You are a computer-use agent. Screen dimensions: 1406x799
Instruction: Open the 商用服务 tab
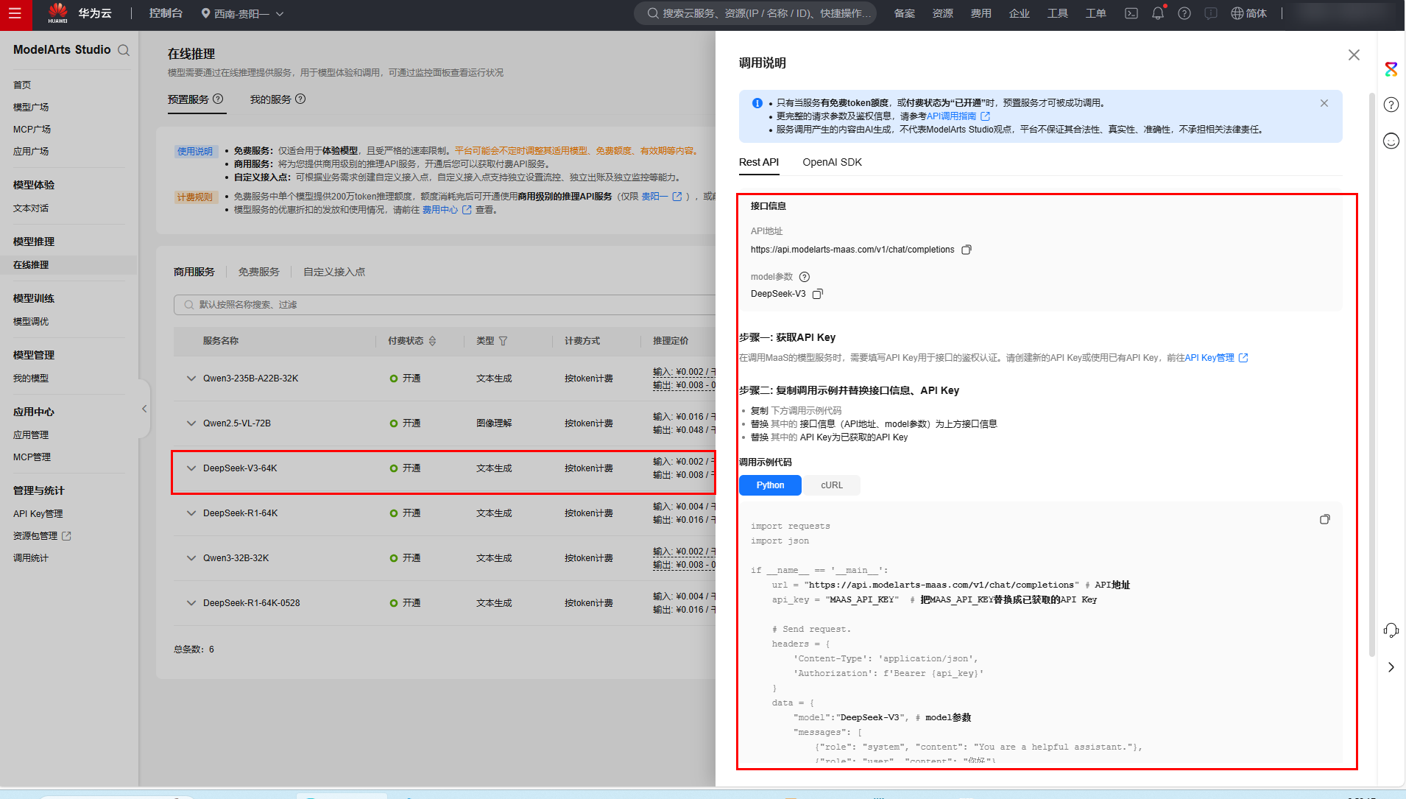[194, 272]
